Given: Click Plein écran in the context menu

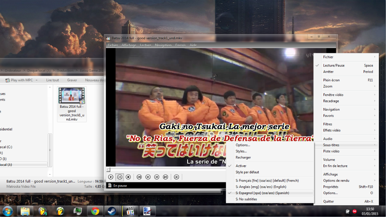Looking at the screenshot, I should [x=347, y=80].
